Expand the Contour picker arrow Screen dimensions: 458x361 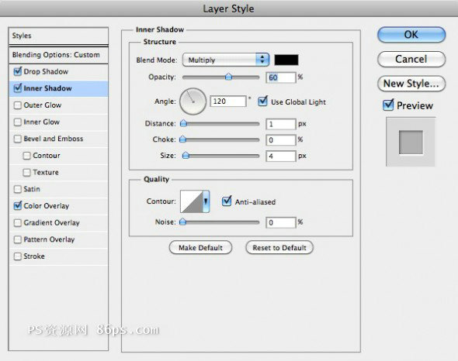coord(206,201)
